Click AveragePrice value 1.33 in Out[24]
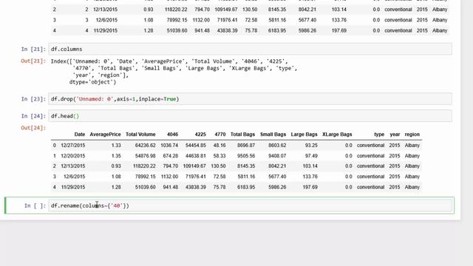473x266 pixels. click(x=116, y=146)
